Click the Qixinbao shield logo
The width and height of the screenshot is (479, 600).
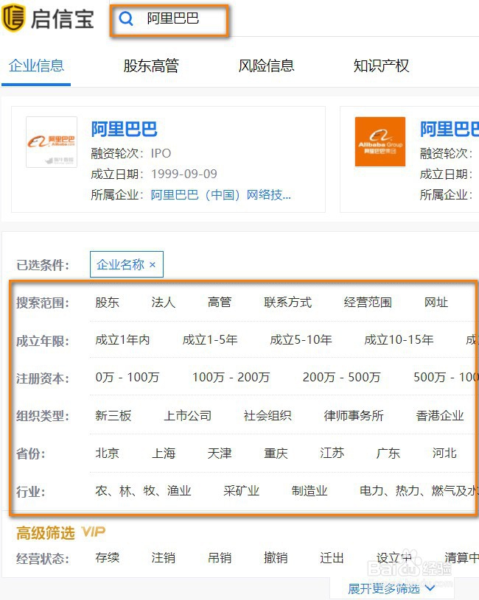click(x=13, y=18)
